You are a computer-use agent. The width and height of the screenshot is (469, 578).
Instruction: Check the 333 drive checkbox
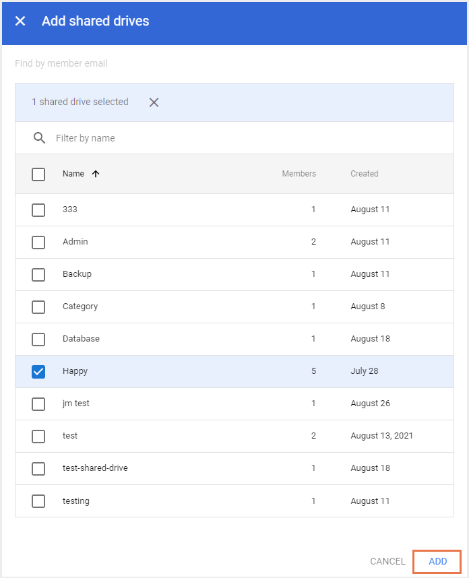pyautogui.click(x=38, y=210)
